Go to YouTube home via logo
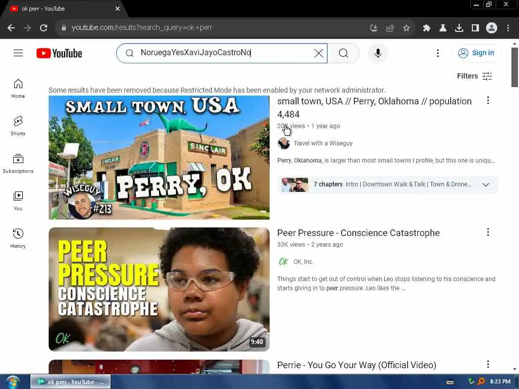 [x=59, y=53]
